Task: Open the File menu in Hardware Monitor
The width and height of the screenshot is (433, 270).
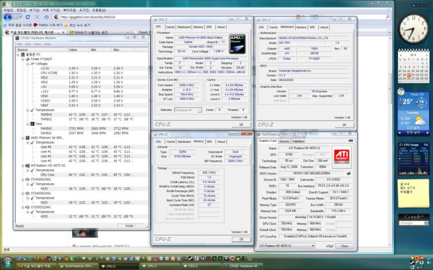Action: click(x=20, y=44)
